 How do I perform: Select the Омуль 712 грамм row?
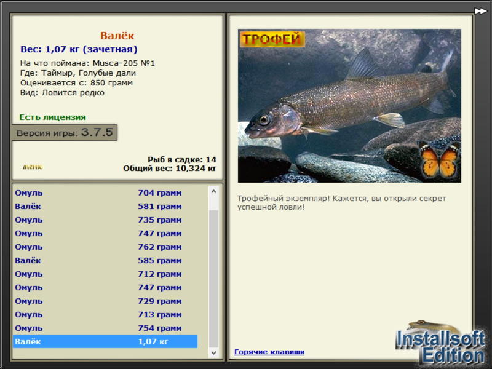tap(105, 274)
